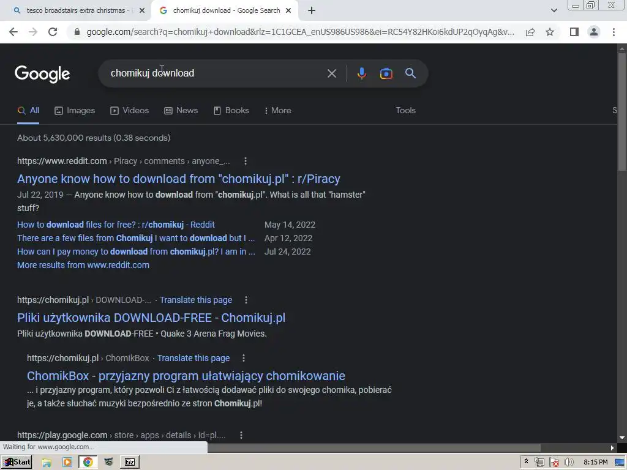This screenshot has width=627, height=470.
Task: Close the chomikuj download tab
Action: pyautogui.click(x=288, y=11)
